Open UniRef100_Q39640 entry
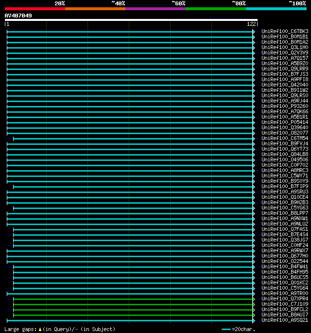The width and height of the screenshot is (311, 333). tap(285, 128)
